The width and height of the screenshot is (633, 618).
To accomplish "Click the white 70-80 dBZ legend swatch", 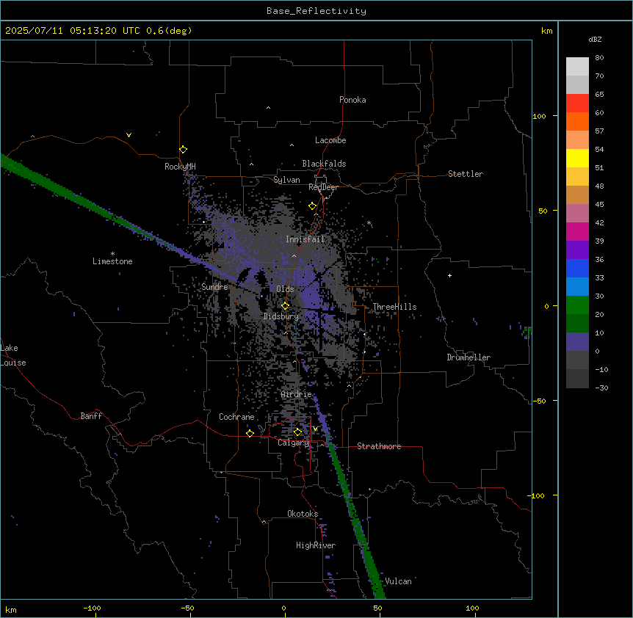I will pos(577,67).
